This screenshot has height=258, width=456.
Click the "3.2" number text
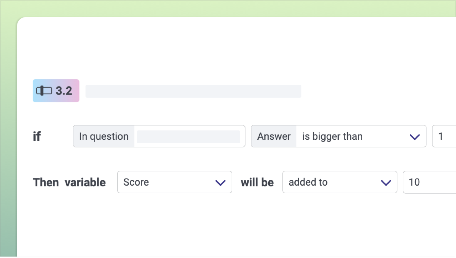coord(64,91)
